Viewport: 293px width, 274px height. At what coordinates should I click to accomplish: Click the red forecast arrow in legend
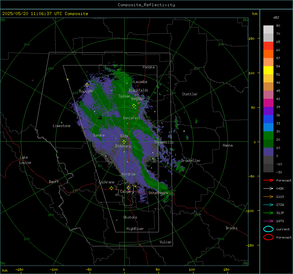tap(268, 180)
